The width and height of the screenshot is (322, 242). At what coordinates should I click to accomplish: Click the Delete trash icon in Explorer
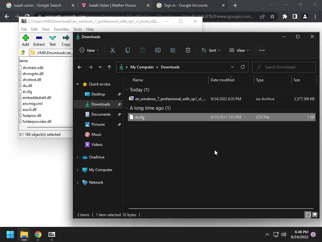coord(188,50)
